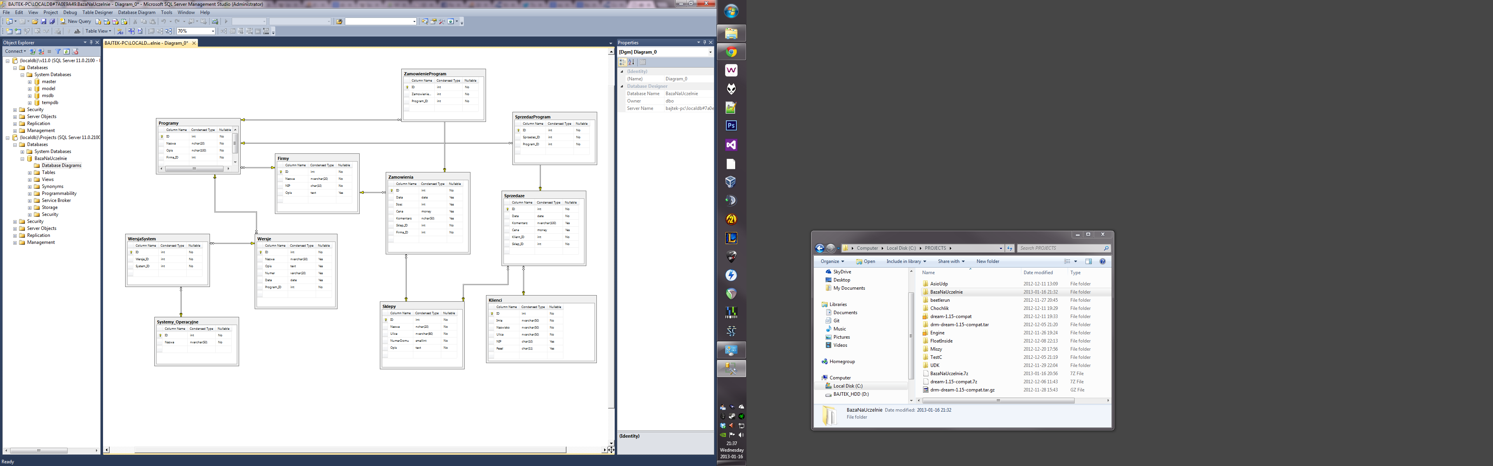Screen dimensions: 1493x466
Task: Toggle Alphabetical sort in Properties panel
Action: [631, 62]
